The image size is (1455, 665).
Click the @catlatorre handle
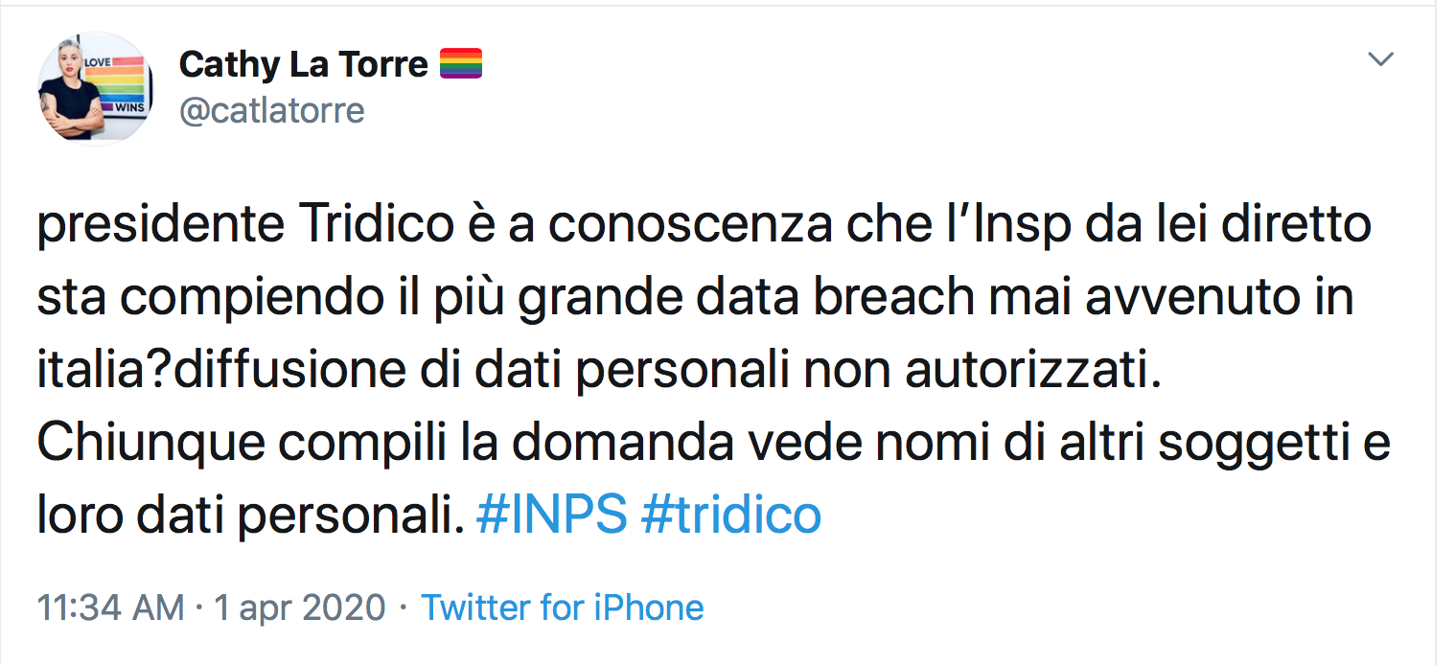click(271, 111)
